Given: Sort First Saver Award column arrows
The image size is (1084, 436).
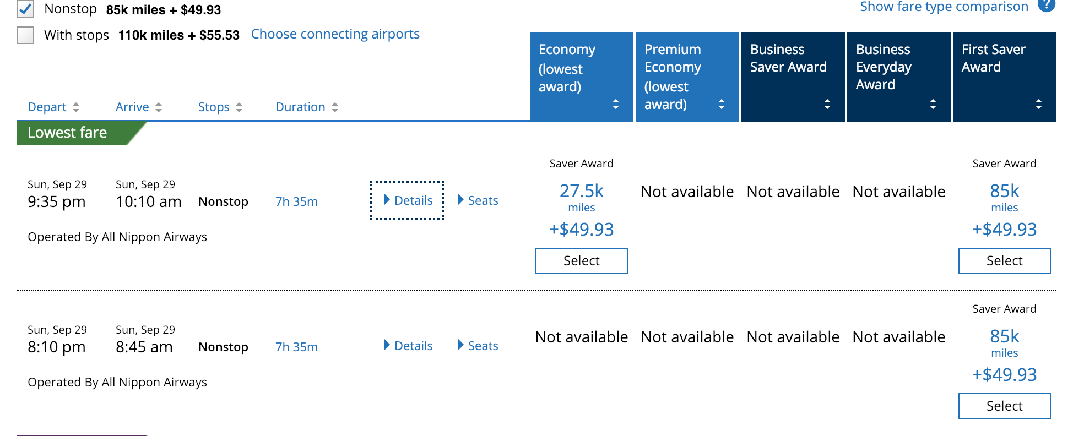Looking at the screenshot, I should (1039, 104).
